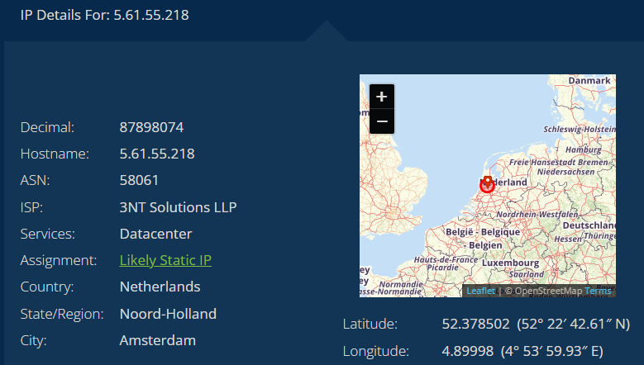
Task: Click the ISP name 3NT Solutions LLP
Action: pyautogui.click(x=178, y=207)
